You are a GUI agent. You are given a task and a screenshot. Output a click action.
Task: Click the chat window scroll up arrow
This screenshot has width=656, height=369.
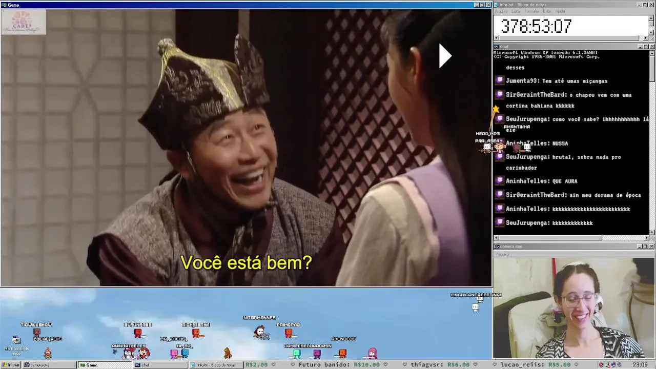[652, 53]
